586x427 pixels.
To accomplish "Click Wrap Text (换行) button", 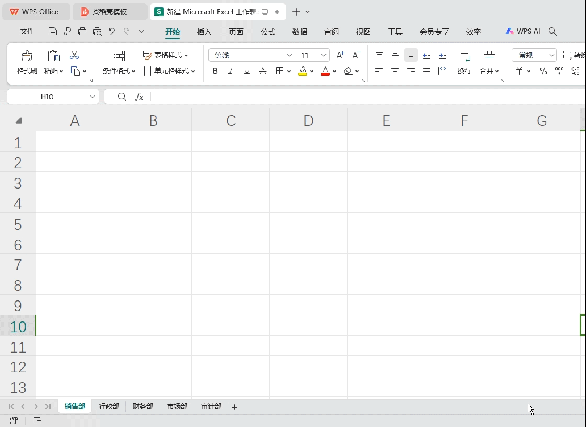I will coord(464,62).
